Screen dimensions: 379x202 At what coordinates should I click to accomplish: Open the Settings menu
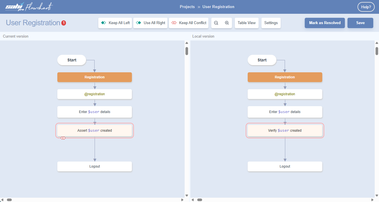[x=271, y=23]
